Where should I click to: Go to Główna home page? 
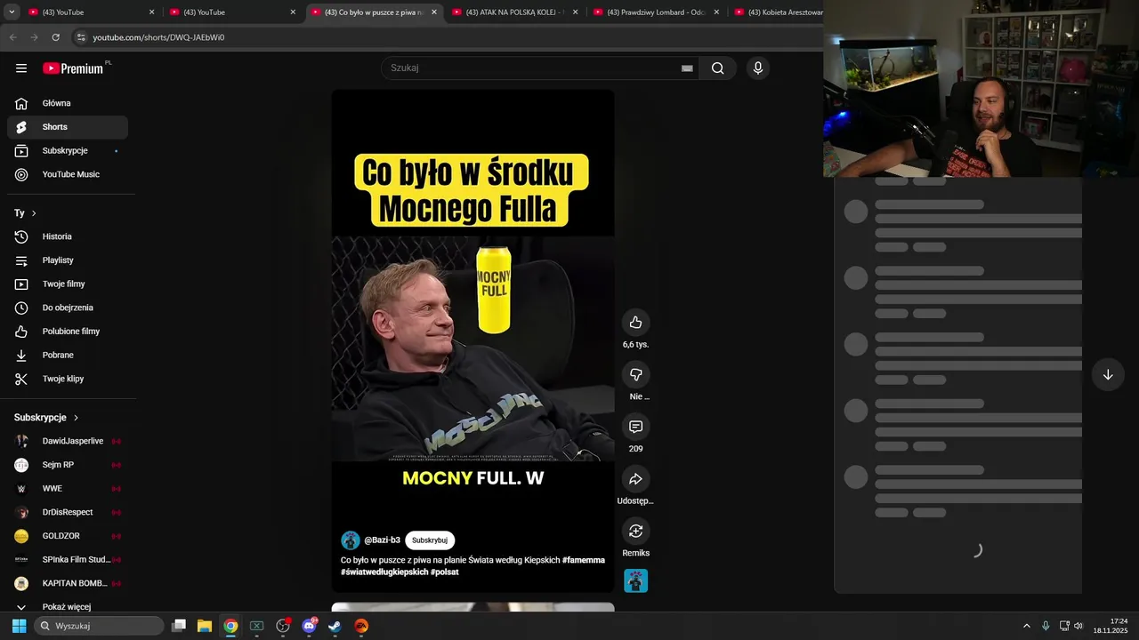tap(68, 103)
